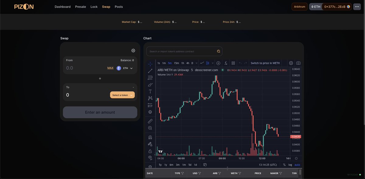Select the trend line drawing tool
The image size is (365, 179).
click(x=150, y=71)
